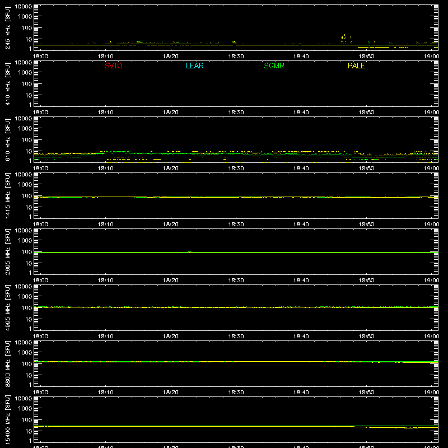This screenshot has height=448, width=448.
Task: Click the yellow burst spike near 18:46 in 245 MHz plot
Action: (344, 39)
